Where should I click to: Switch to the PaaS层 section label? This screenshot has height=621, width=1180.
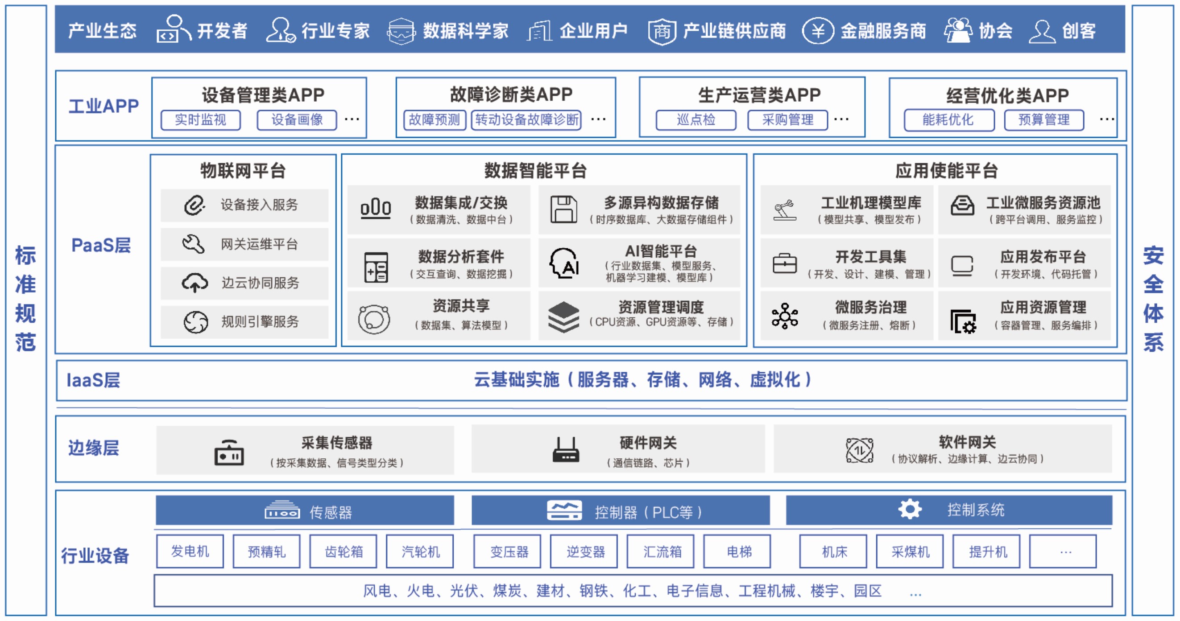(102, 246)
